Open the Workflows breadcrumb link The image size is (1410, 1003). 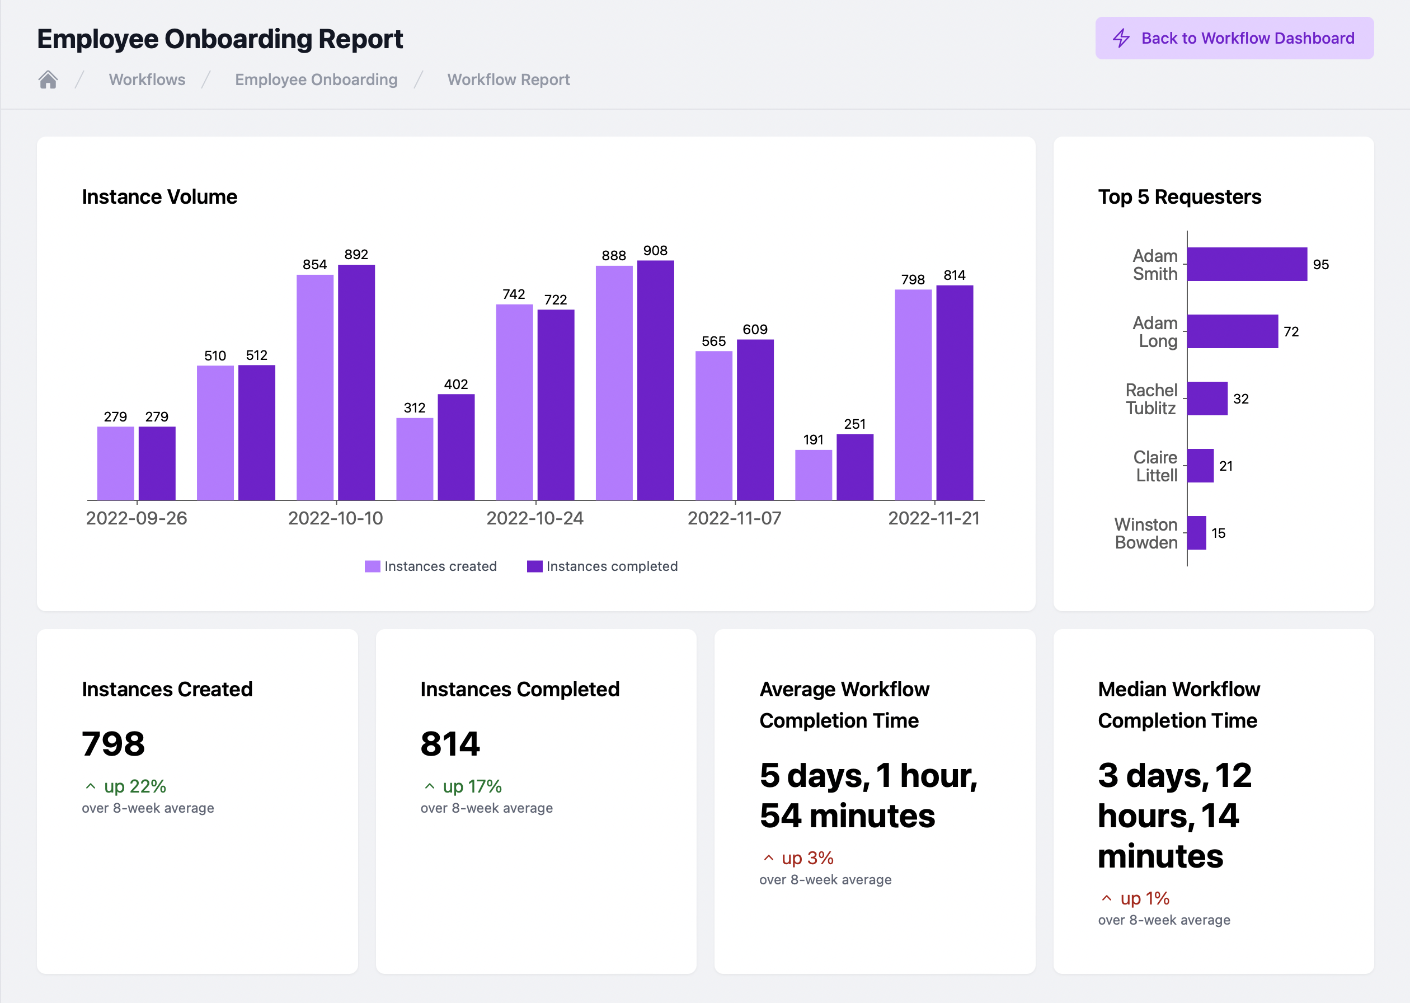tap(147, 79)
